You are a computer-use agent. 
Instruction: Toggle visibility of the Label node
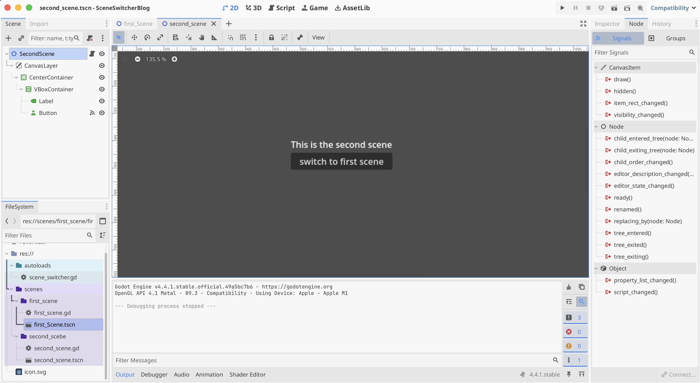[x=102, y=101]
